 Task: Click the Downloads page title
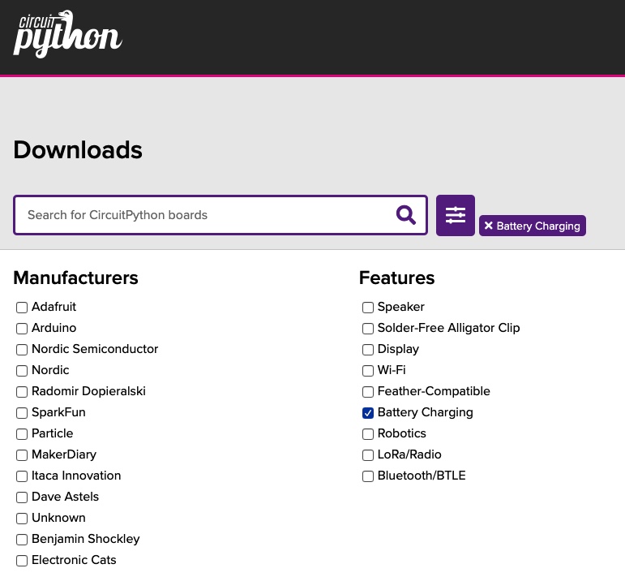78,149
